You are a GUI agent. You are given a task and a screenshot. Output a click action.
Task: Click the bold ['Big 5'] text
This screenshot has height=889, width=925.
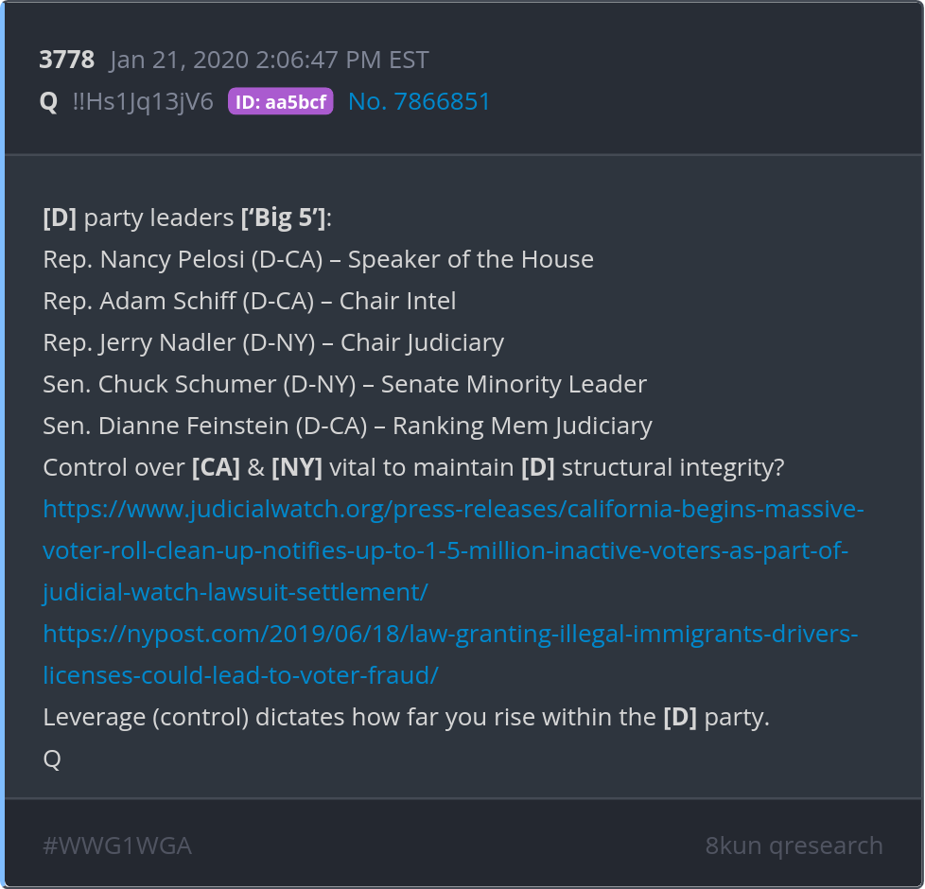tap(283, 218)
